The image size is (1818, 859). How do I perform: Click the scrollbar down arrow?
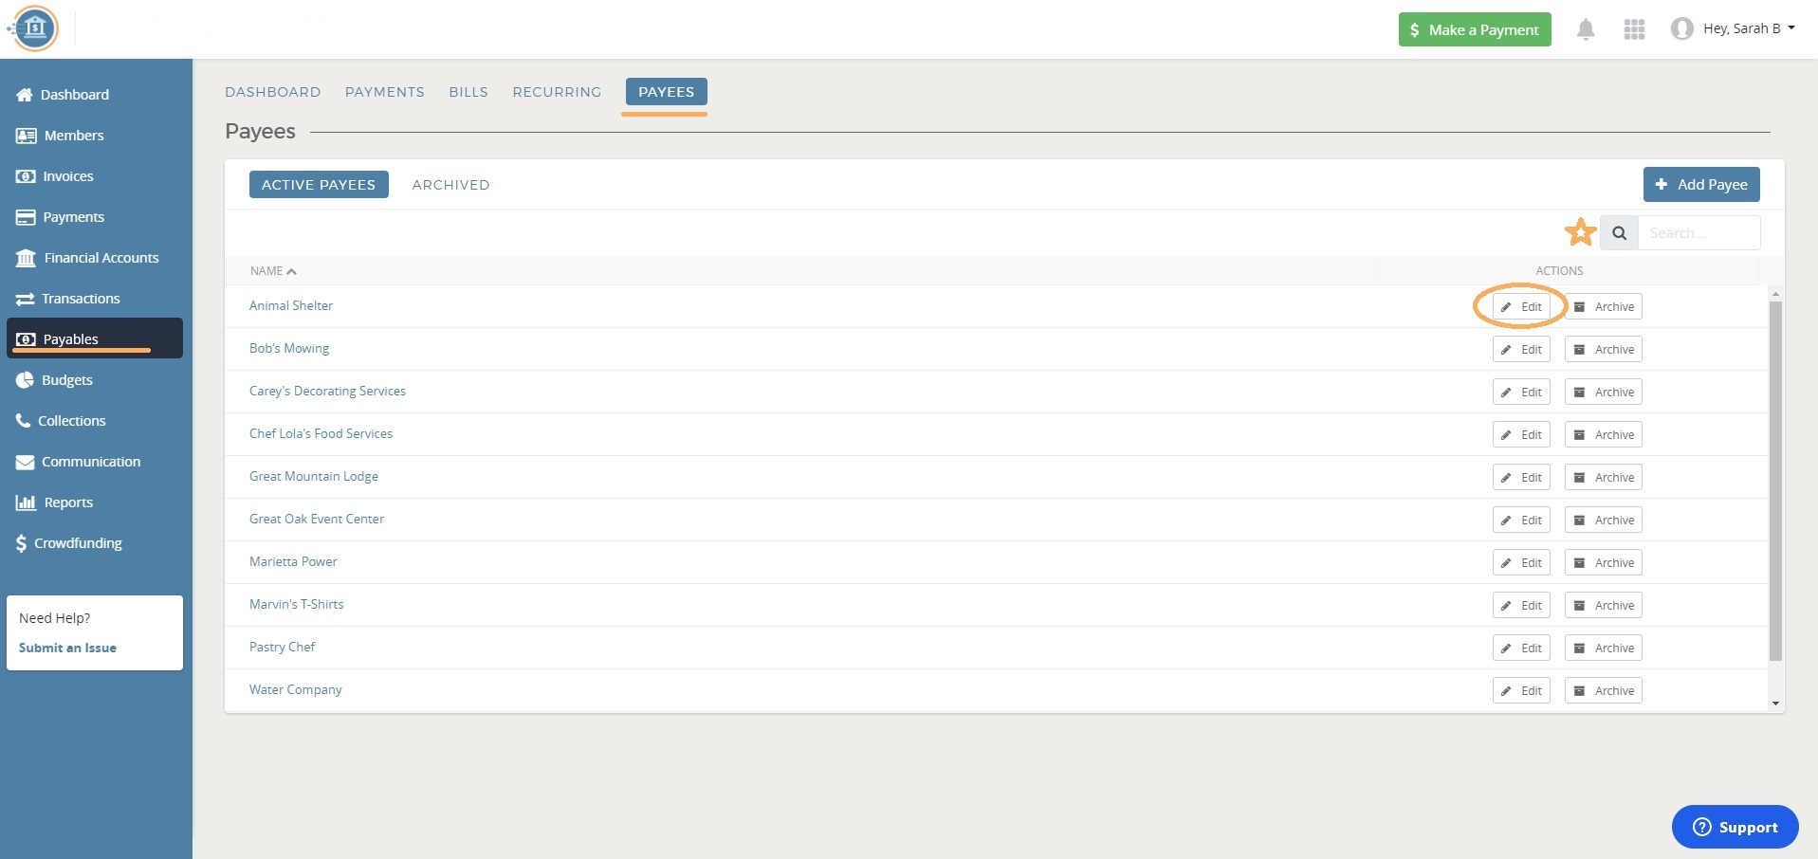[1774, 703]
